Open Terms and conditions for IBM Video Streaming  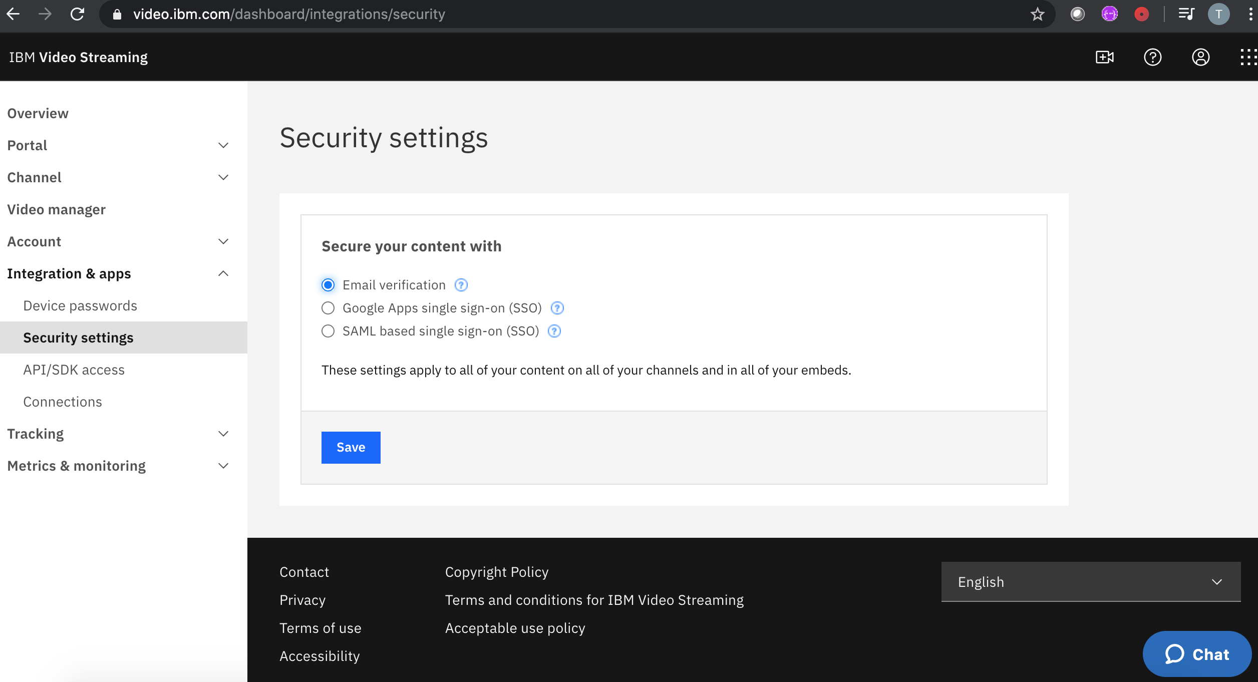pos(594,600)
